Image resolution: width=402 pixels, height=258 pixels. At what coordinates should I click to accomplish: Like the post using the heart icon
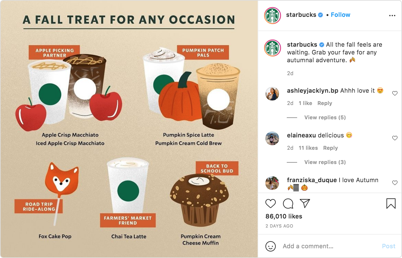click(271, 204)
